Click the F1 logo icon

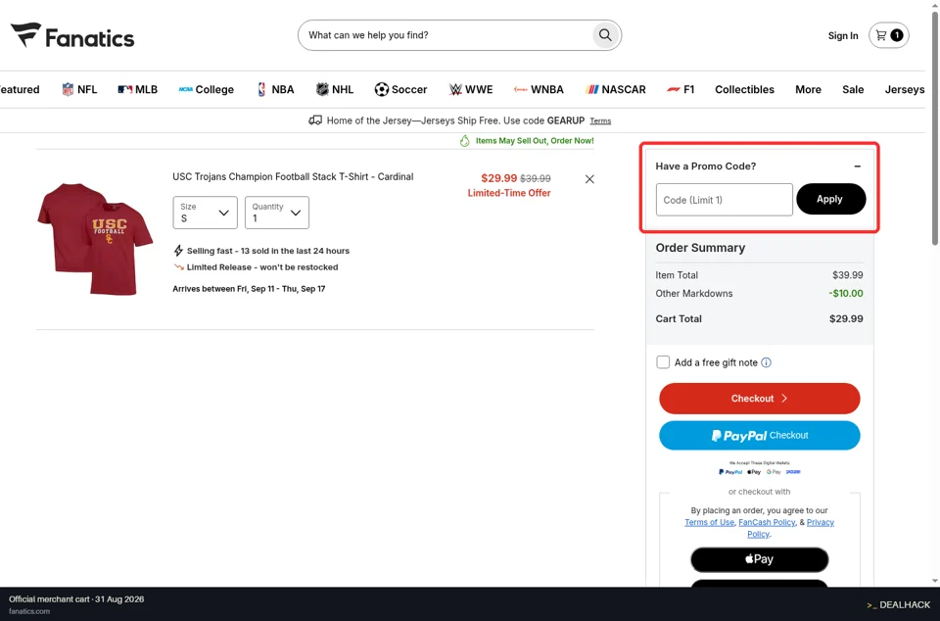[x=674, y=89]
